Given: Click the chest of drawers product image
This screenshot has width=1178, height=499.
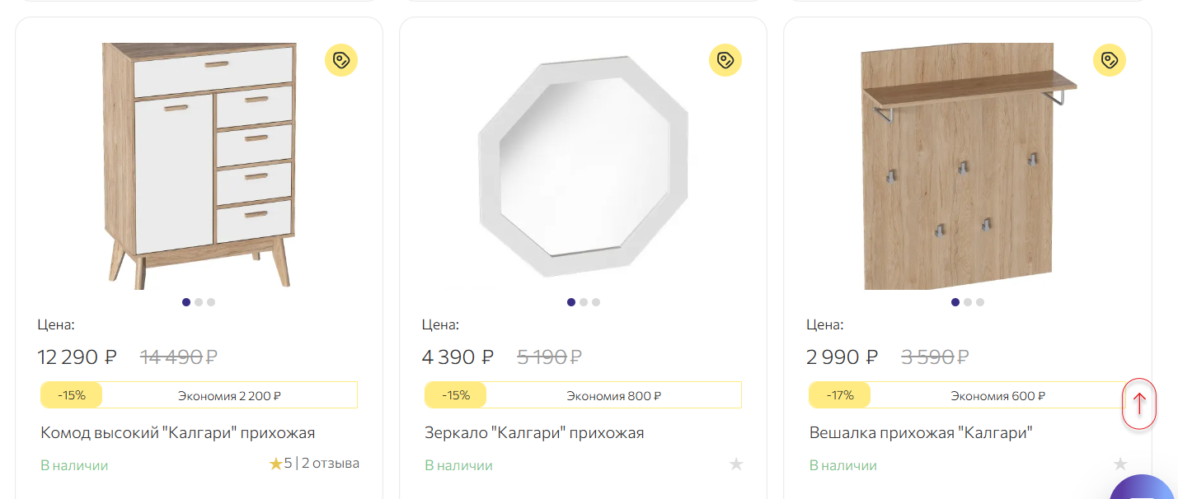Looking at the screenshot, I should [x=199, y=166].
